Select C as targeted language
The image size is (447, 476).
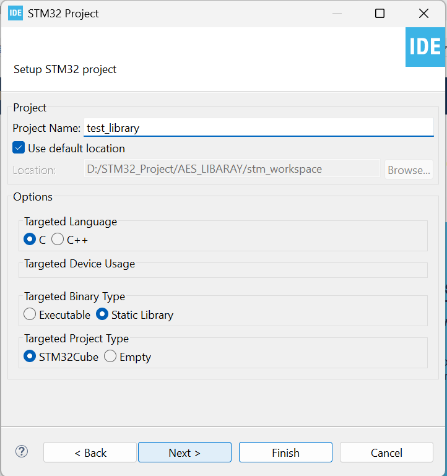coord(30,239)
